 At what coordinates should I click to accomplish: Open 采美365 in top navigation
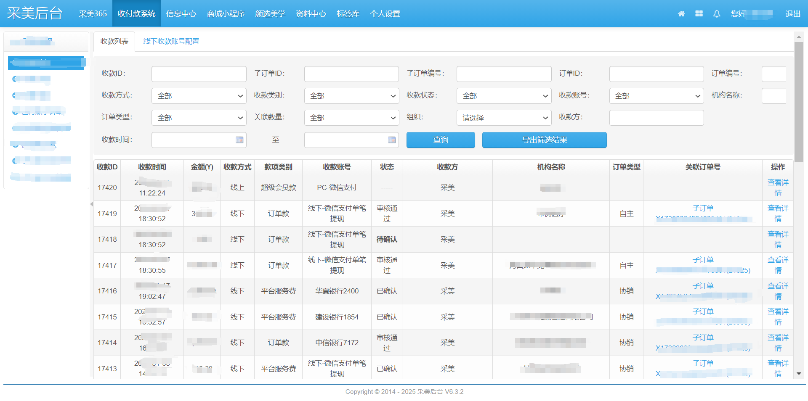[x=93, y=14]
